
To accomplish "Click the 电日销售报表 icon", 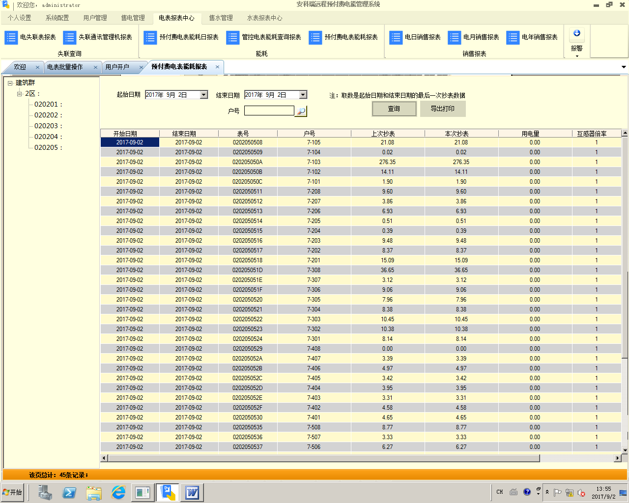I will [x=396, y=37].
